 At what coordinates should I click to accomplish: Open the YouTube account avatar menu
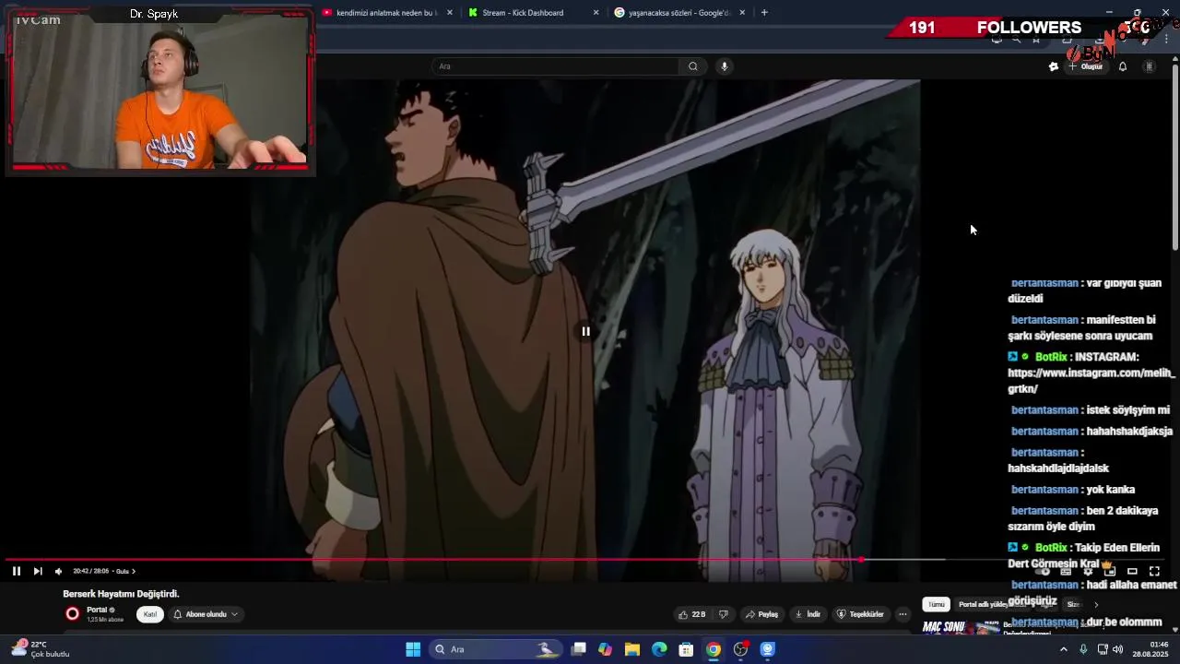click(1150, 66)
